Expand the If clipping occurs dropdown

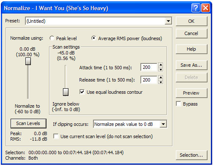[x=163, y=124]
